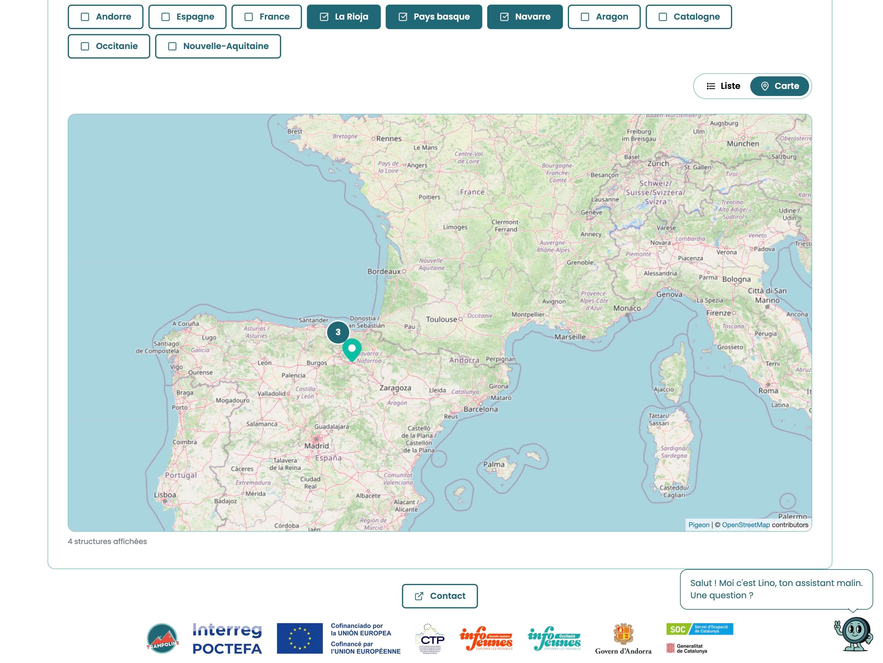Click the Santander label on the map

[x=313, y=320]
